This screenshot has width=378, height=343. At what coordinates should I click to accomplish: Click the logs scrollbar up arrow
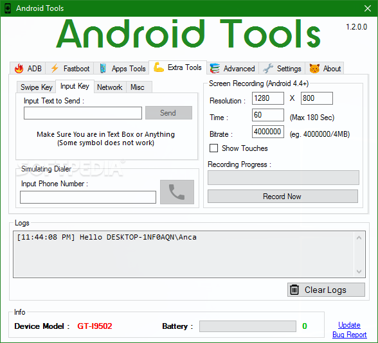[x=359, y=238]
